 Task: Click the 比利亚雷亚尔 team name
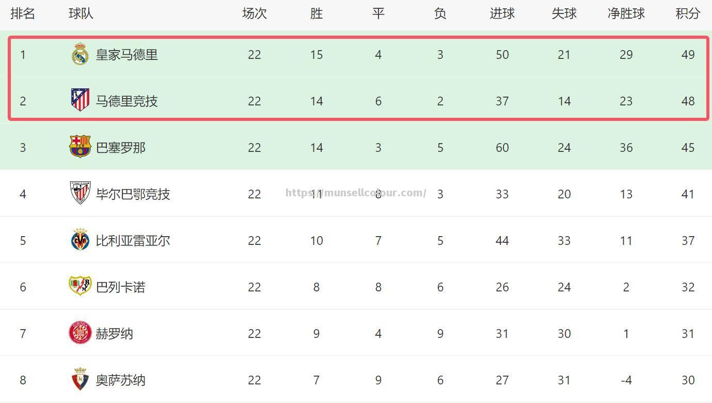(133, 241)
